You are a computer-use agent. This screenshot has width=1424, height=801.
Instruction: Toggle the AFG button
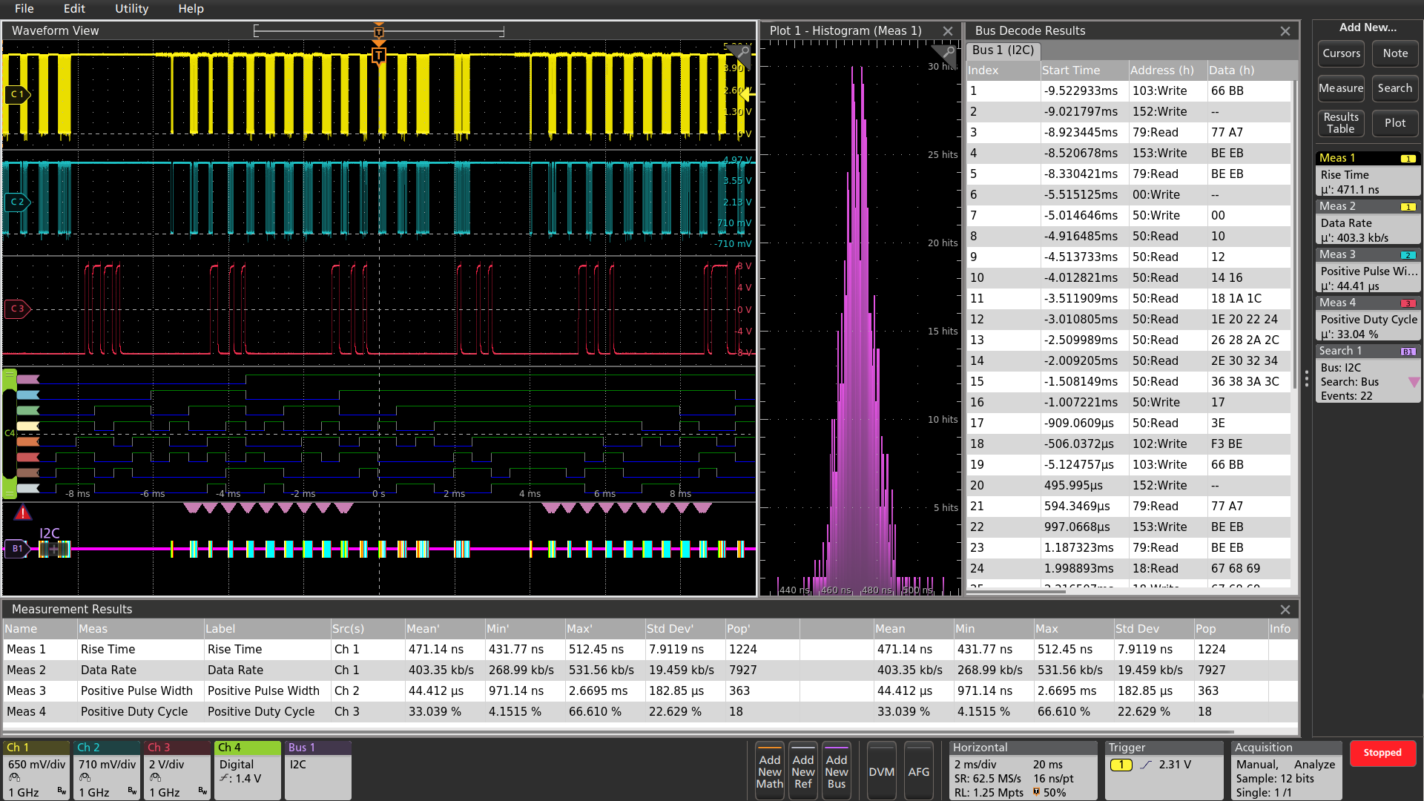point(918,771)
